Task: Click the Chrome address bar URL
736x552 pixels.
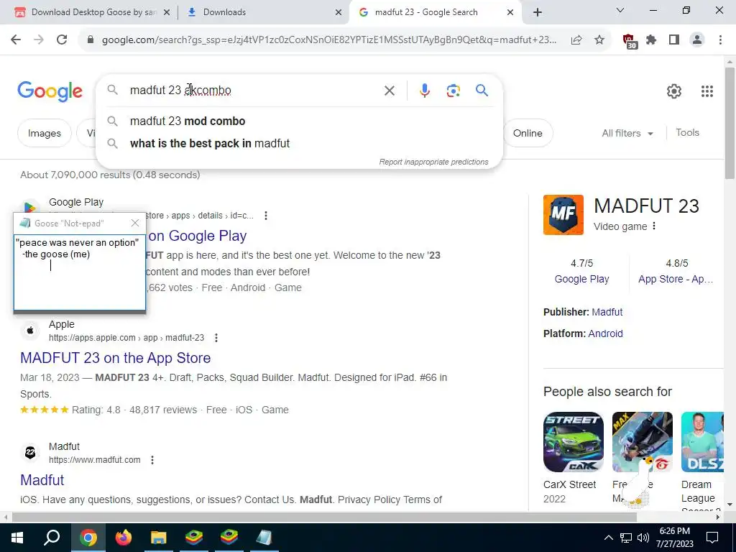Action: (328, 40)
